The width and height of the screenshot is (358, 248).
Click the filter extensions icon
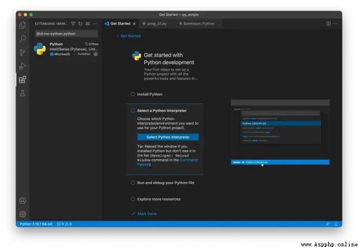click(73, 23)
